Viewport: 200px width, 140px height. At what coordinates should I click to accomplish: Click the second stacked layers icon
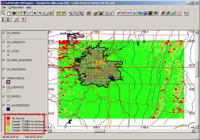(64, 13)
